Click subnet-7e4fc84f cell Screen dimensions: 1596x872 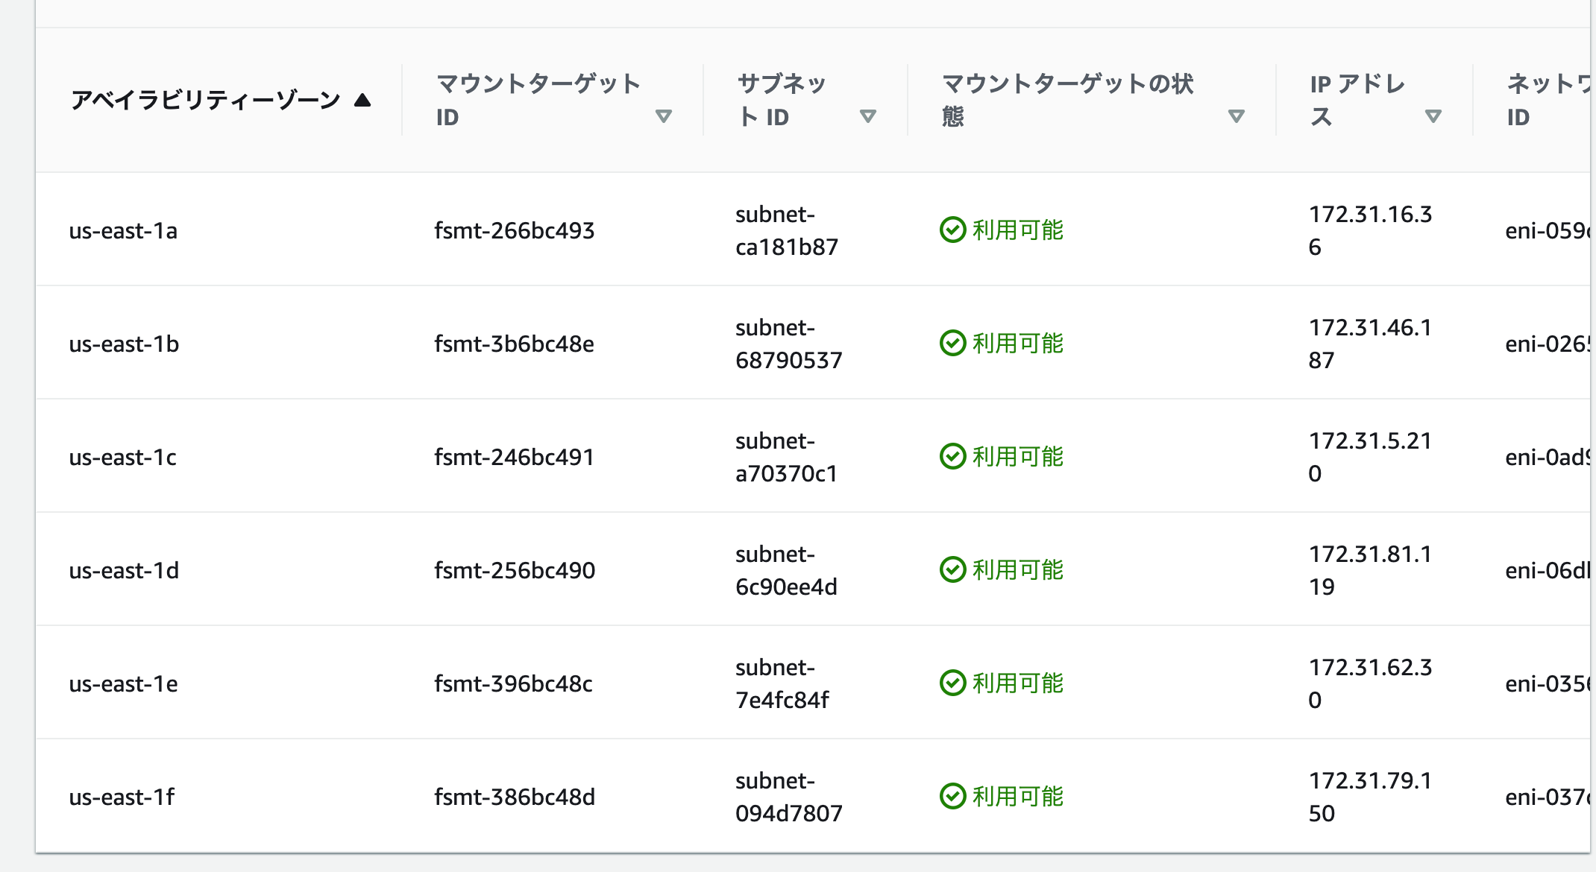click(x=782, y=684)
